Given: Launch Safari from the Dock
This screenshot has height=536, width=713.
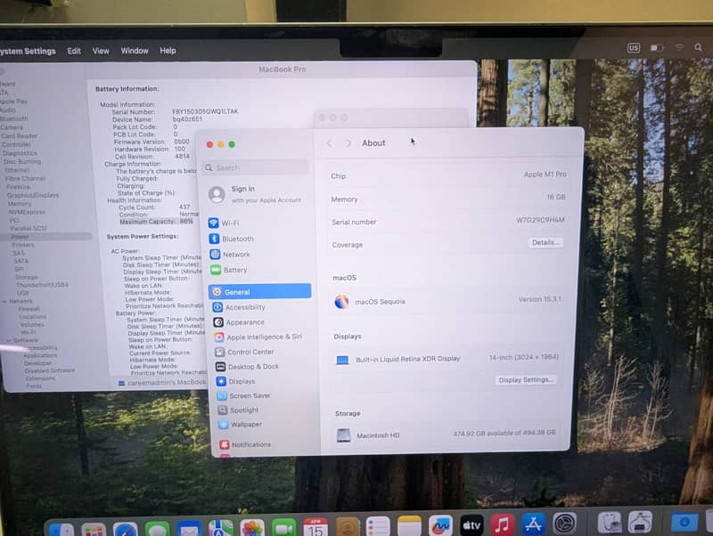Looking at the screenshot, I should click(126, 529).
